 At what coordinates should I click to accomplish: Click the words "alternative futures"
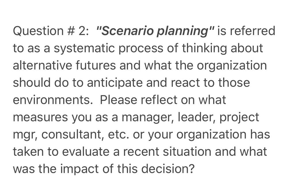pyautogui.click(x=64, y=65)
